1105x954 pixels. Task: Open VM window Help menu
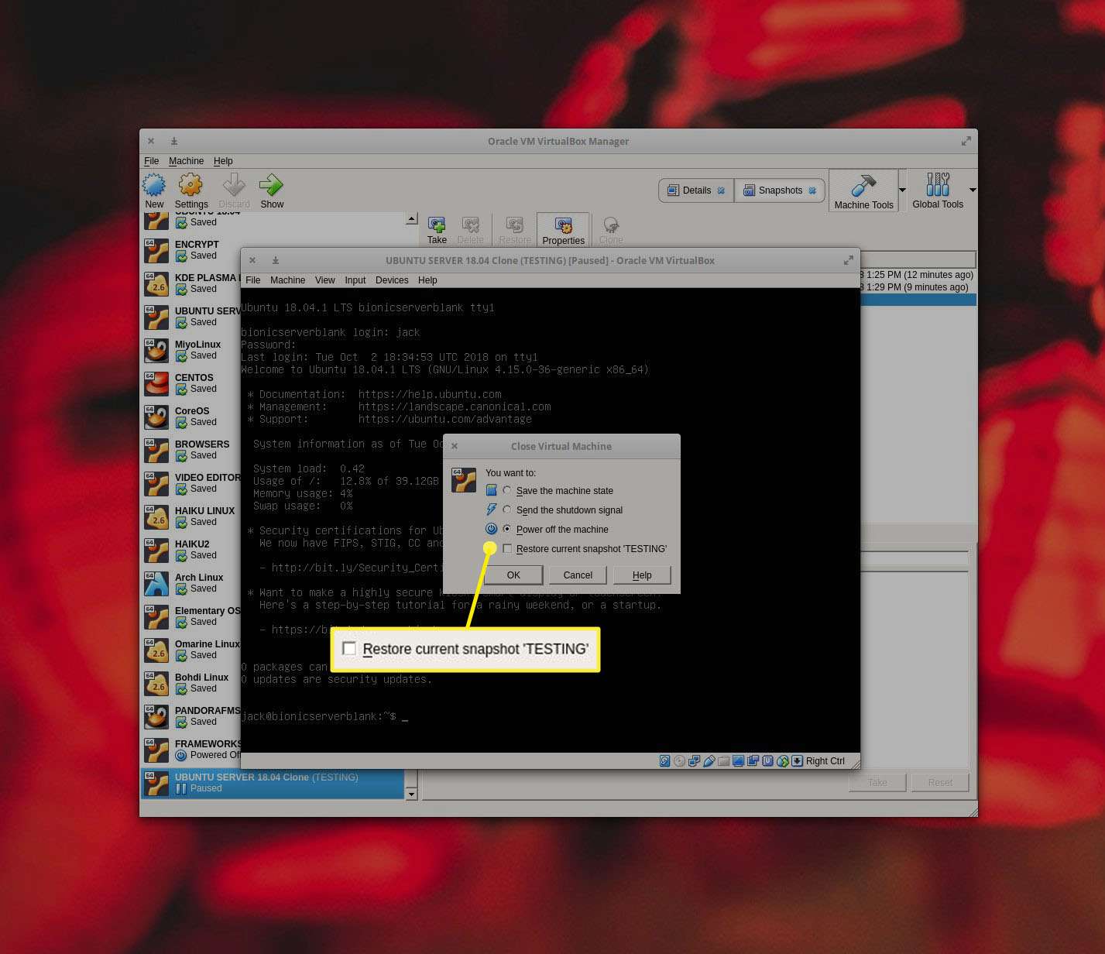click(x=427, y=280)
